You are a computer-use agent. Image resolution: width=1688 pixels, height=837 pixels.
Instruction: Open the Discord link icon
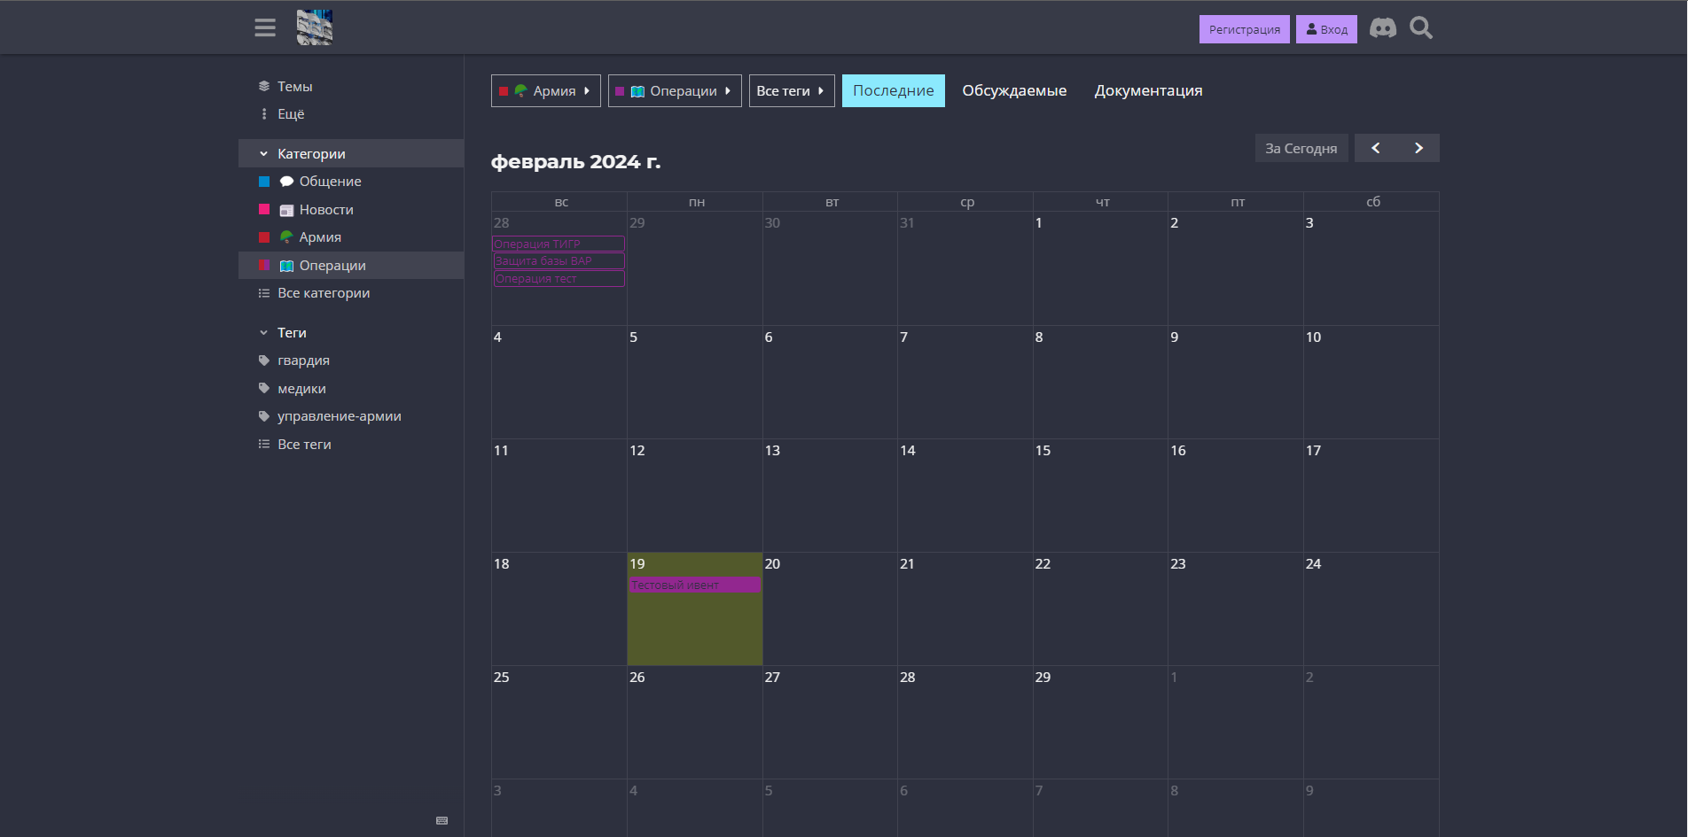coord(1383,28)
